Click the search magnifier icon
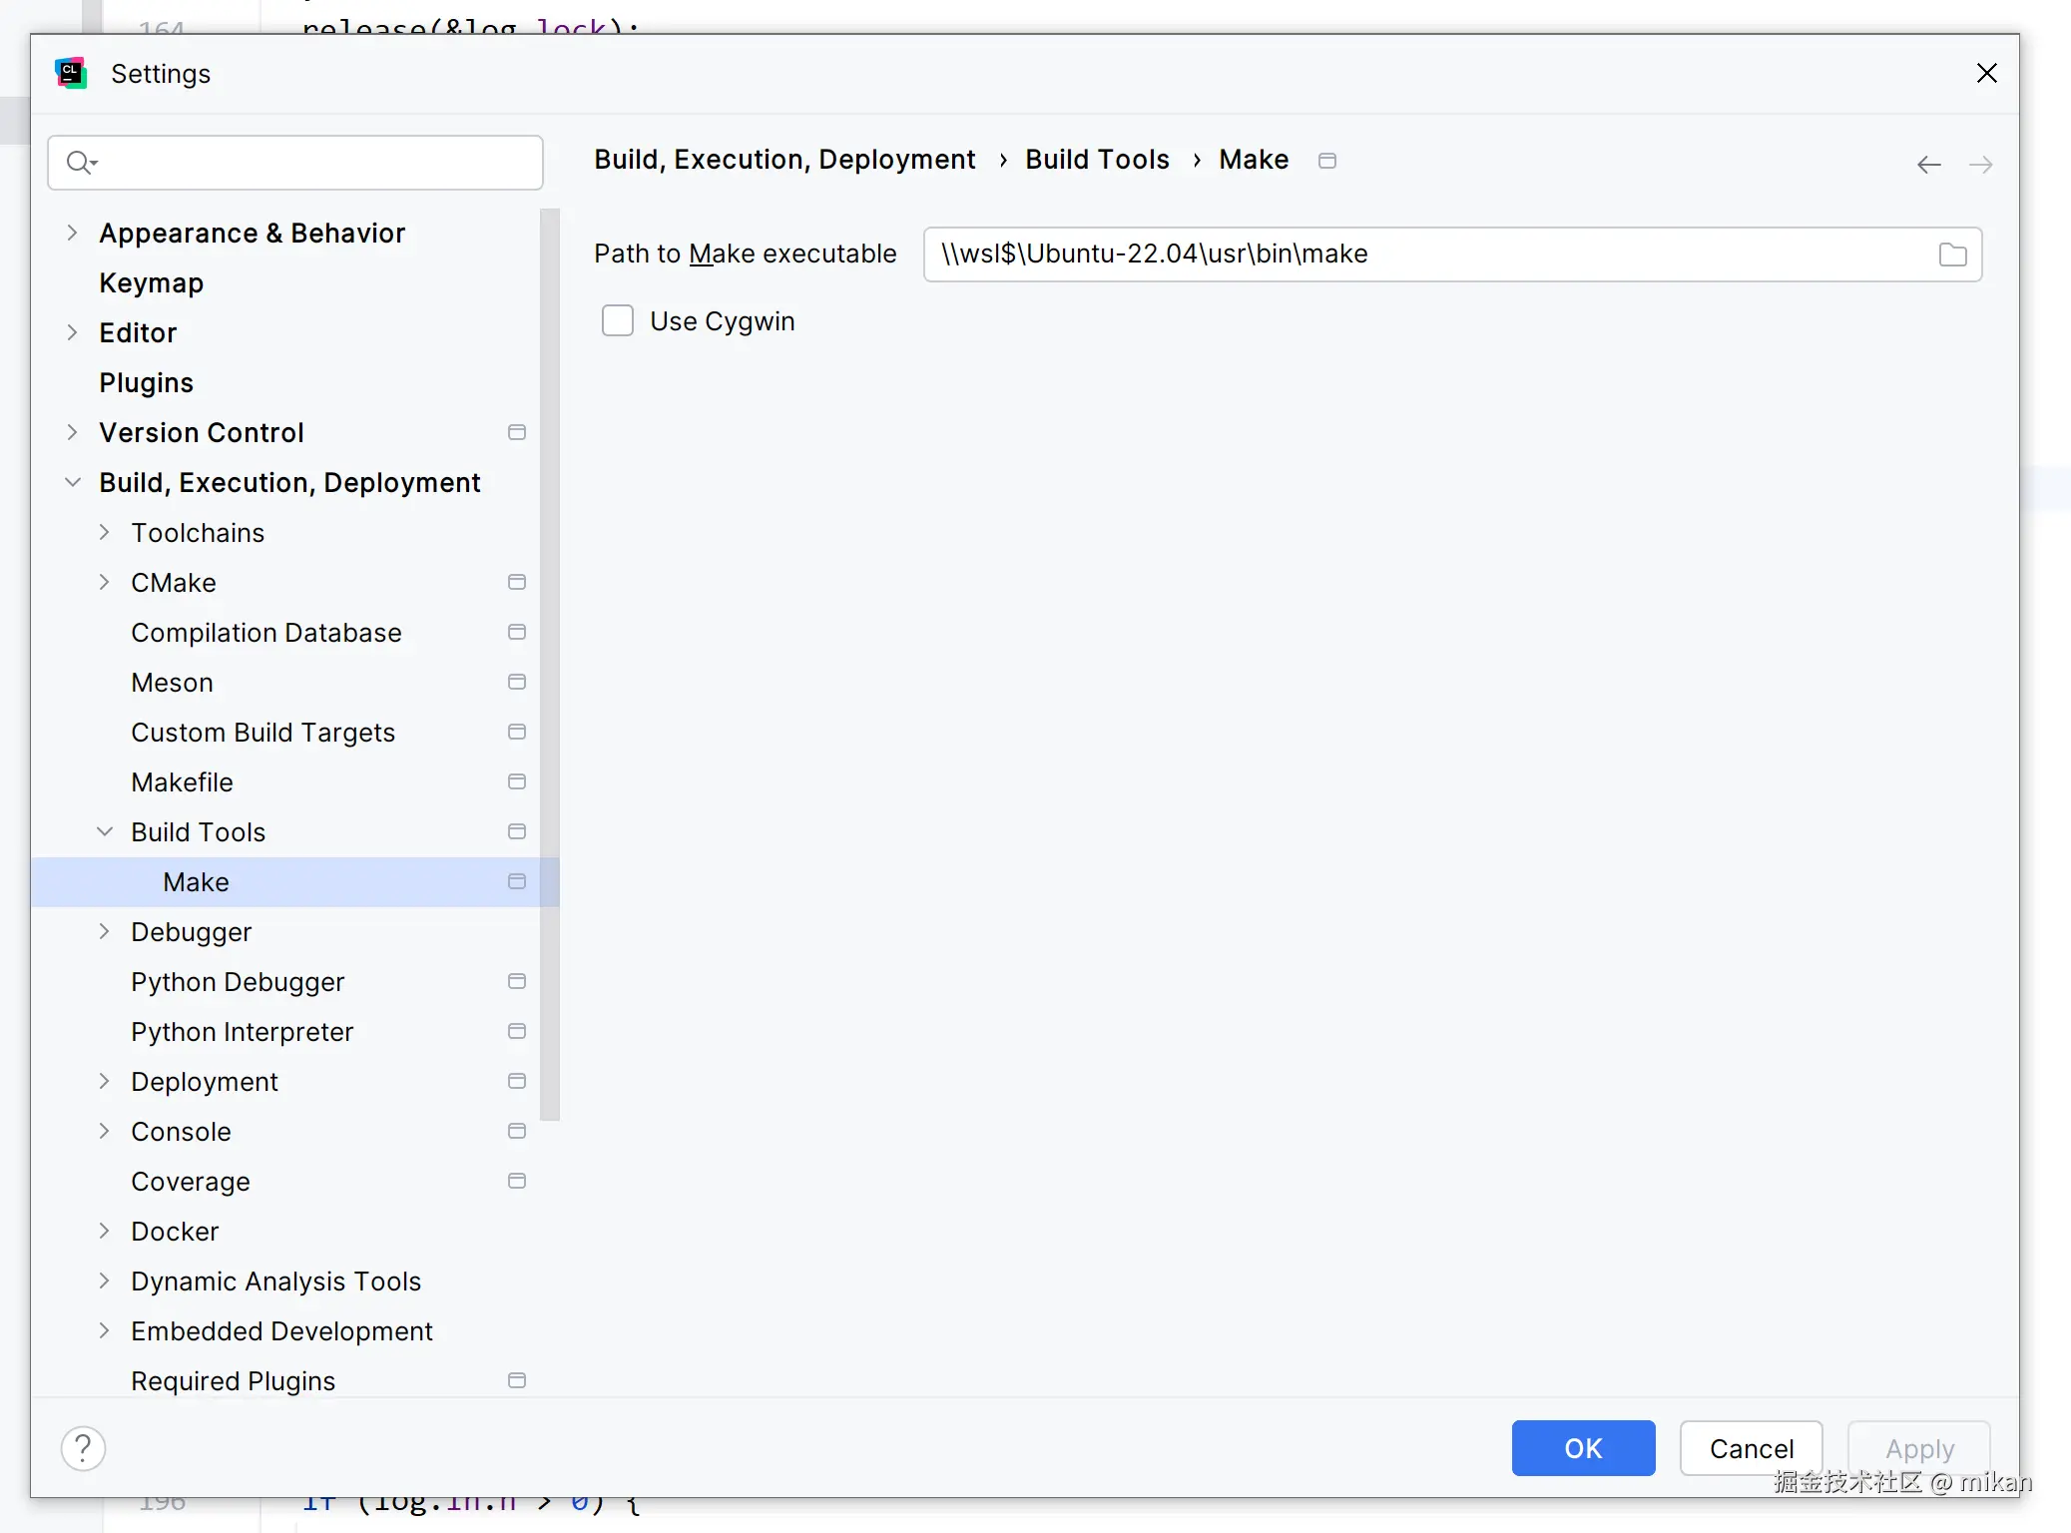Viewport: 2071px width, 1533px height. tap(79, 162)
